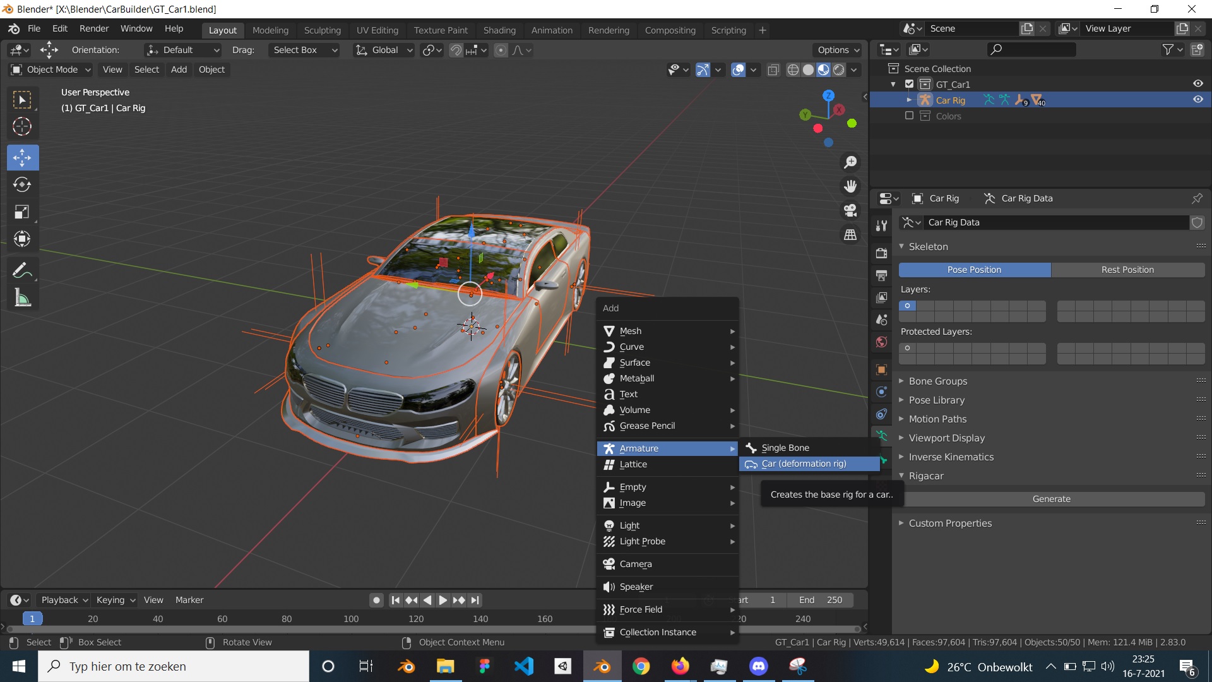Open the Select Box mode dropdown
Screen dimensions: 1212x682
click(304, 50)
